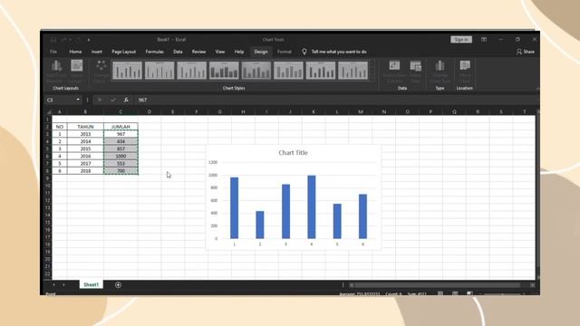
Task: Open the File menu
Action: 53,52
